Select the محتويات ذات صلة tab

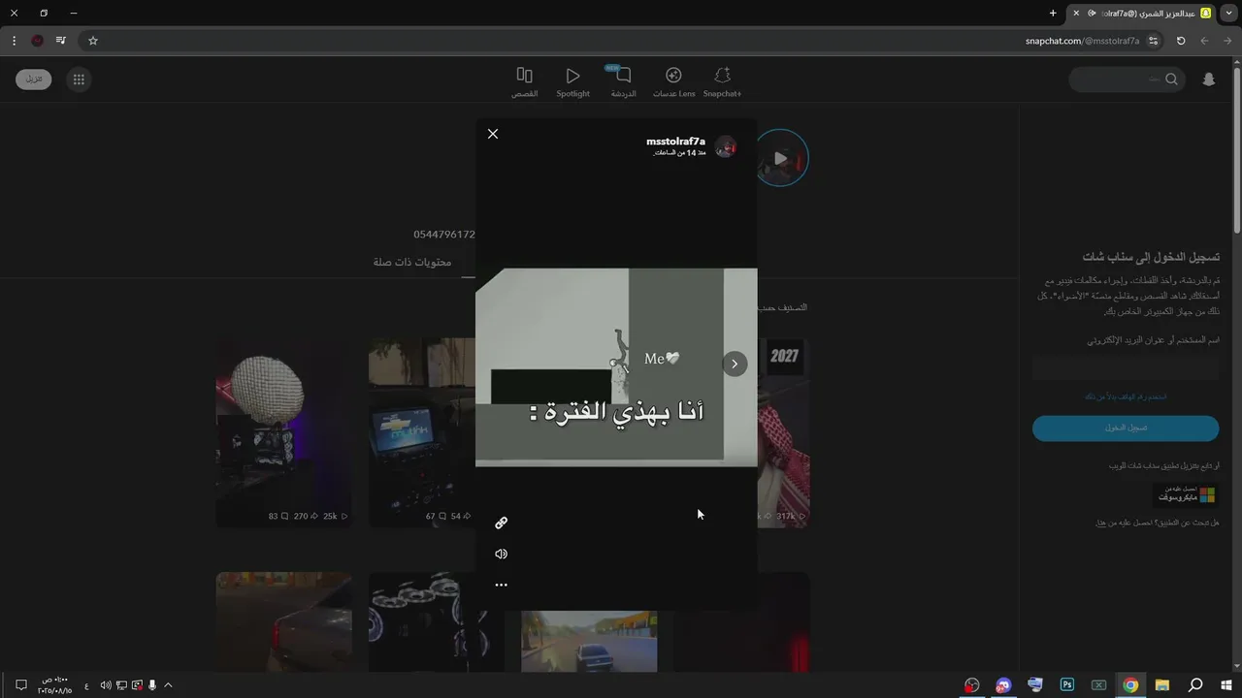tap(412, 262)
